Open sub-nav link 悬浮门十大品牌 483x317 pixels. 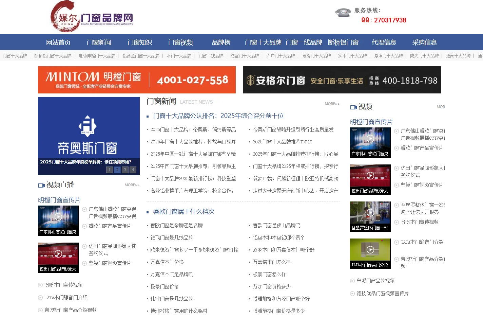388,56
